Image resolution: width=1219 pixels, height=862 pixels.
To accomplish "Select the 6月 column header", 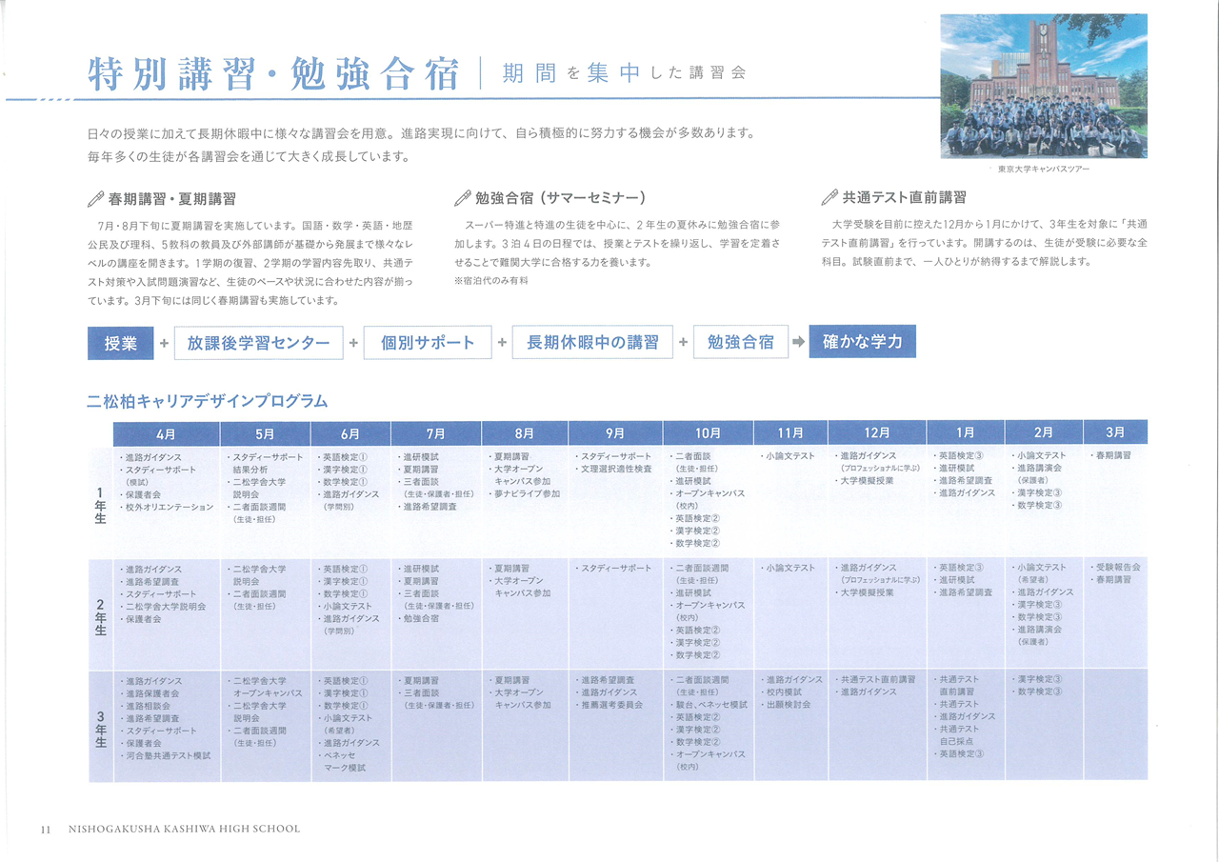I will 350,432.
